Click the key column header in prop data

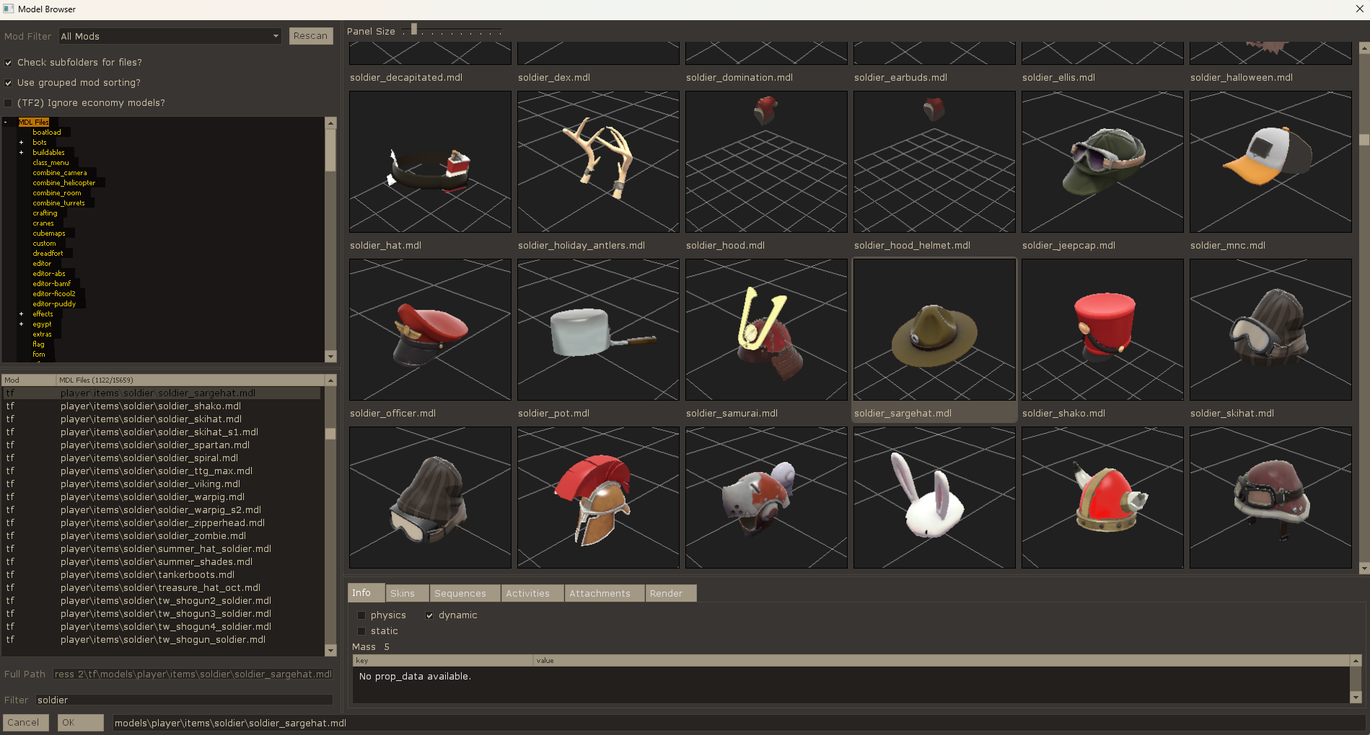click(442, 661)
